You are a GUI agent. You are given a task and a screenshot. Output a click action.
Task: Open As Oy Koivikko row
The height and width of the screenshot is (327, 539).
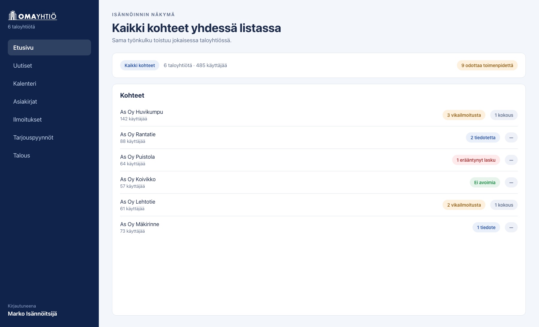319,182
